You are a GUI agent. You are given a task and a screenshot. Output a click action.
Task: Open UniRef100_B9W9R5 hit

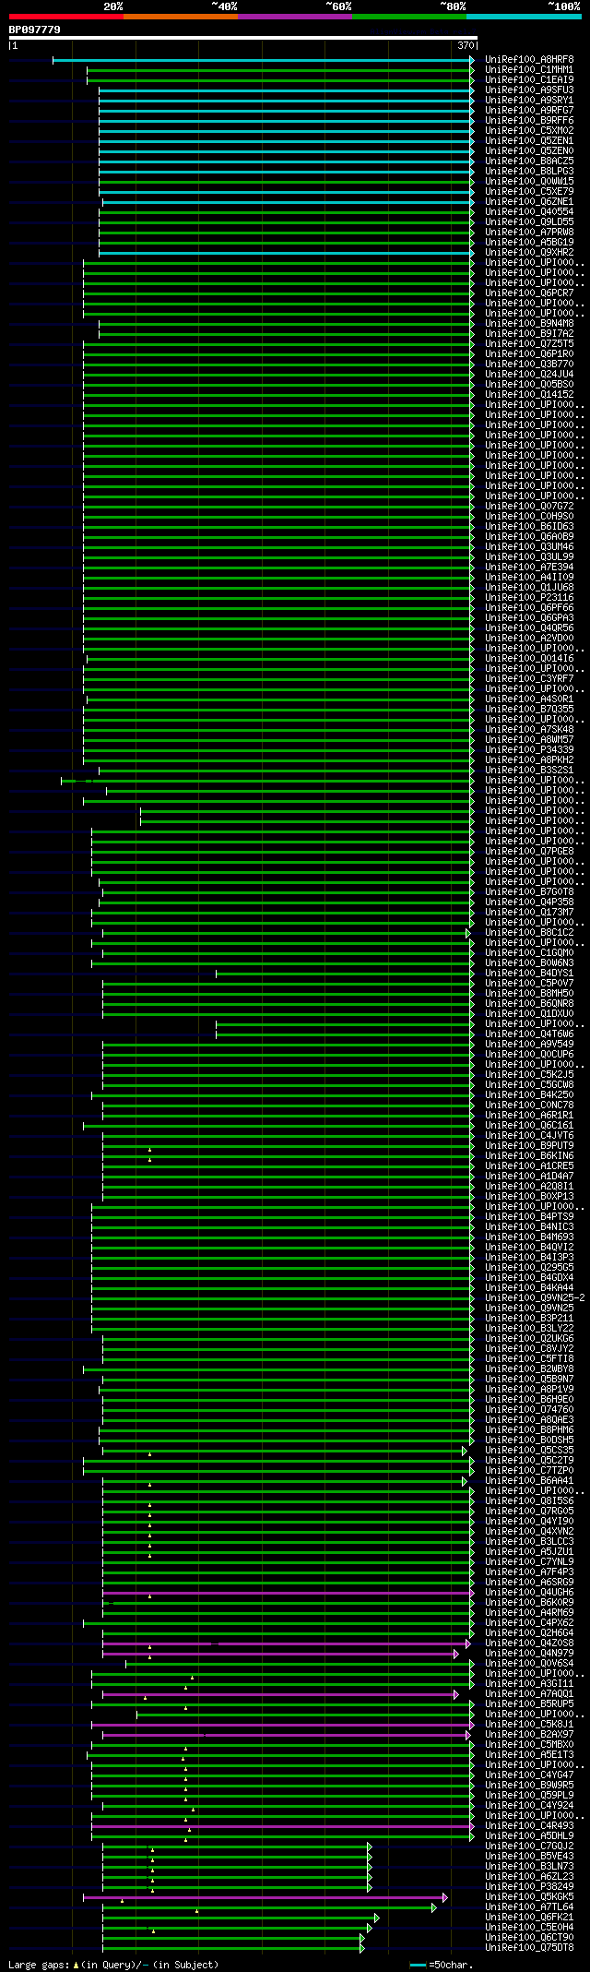pos(529,1786)
